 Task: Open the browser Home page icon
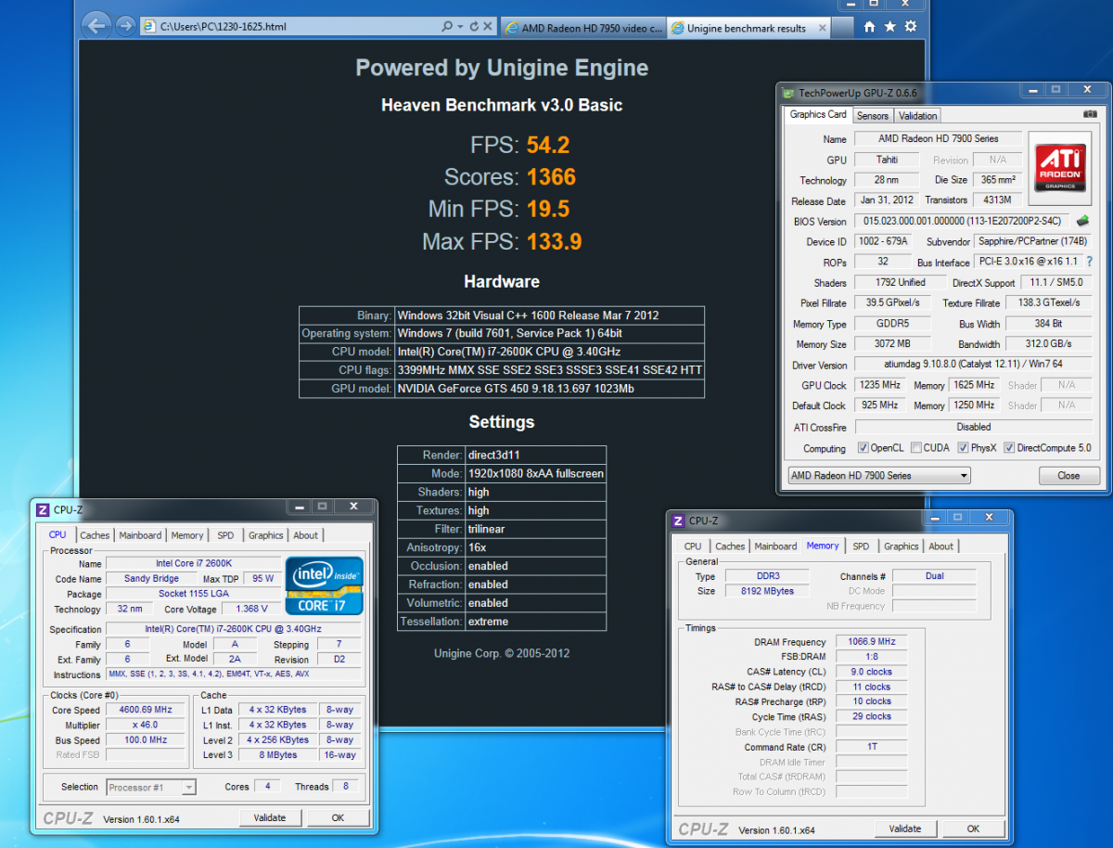[x=869, y=27]
